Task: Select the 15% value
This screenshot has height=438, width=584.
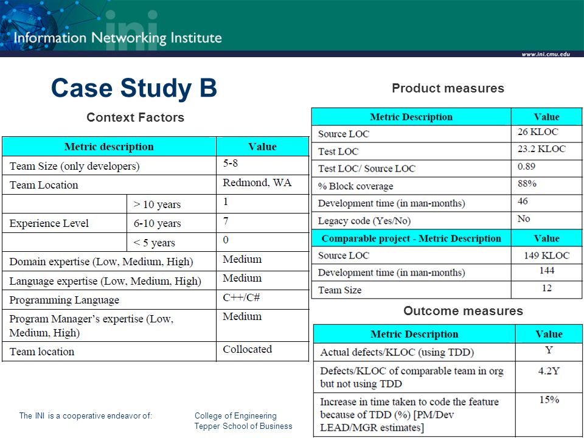Action: pos(549,400)
